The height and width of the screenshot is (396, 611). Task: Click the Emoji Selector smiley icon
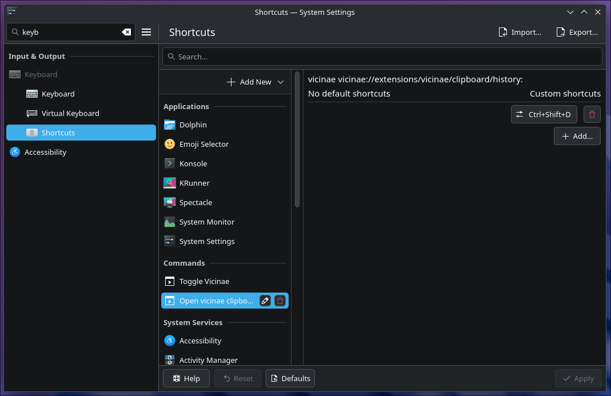pyautogui.click(x=169, y=144)
